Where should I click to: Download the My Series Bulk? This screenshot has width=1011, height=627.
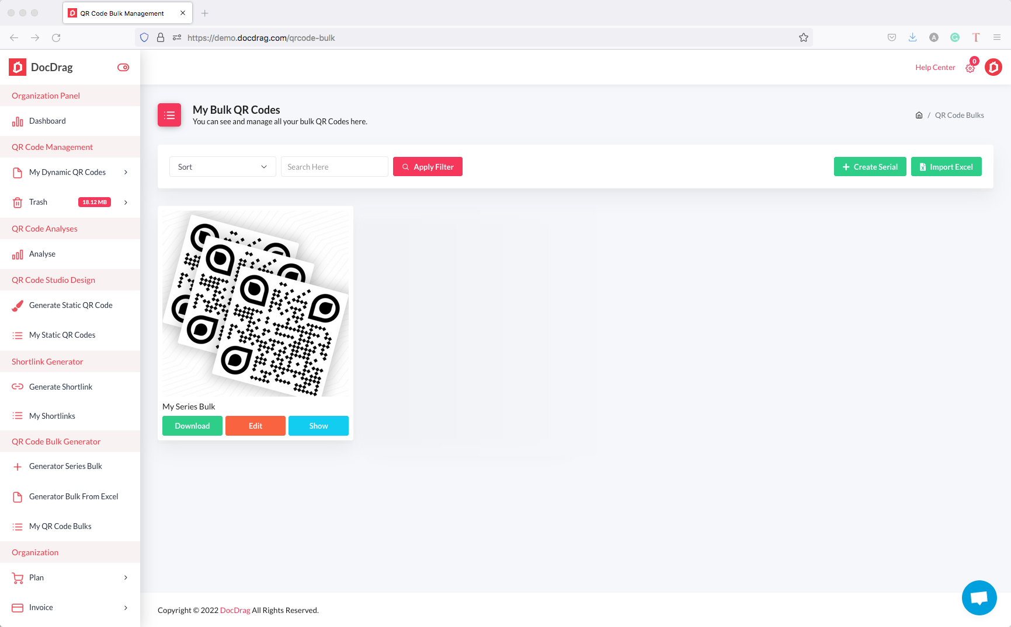pyautogui.click(x=192, y=426)
